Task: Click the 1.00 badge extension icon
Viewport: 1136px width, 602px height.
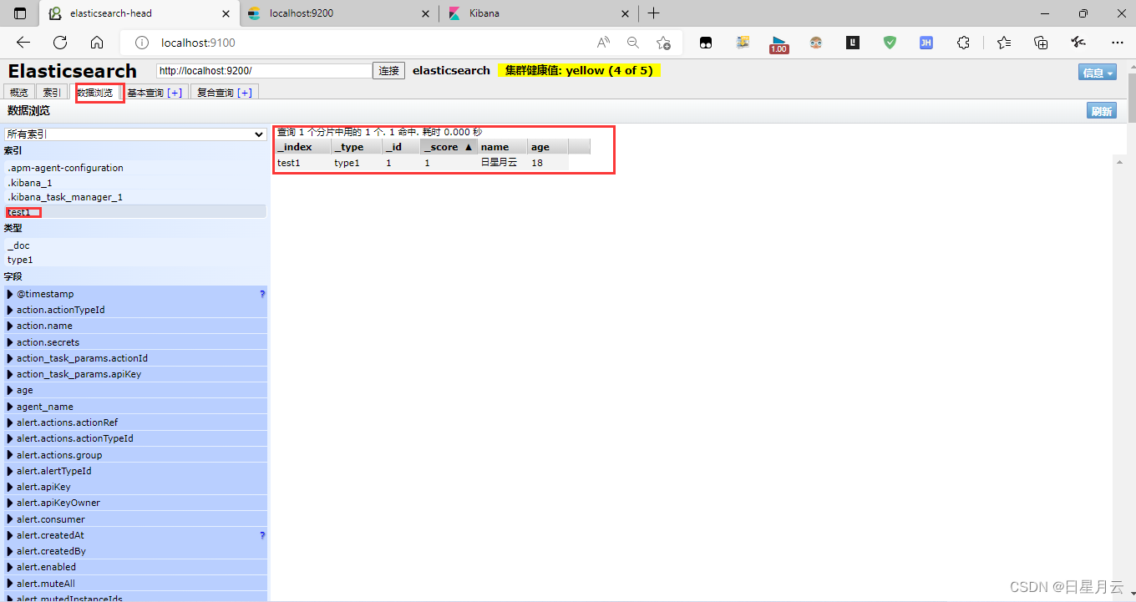Action: pos(778,44)
